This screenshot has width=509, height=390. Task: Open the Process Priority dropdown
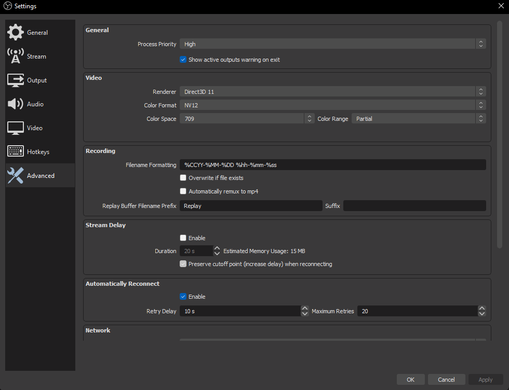pyautogui.click(x=333, y=44)
